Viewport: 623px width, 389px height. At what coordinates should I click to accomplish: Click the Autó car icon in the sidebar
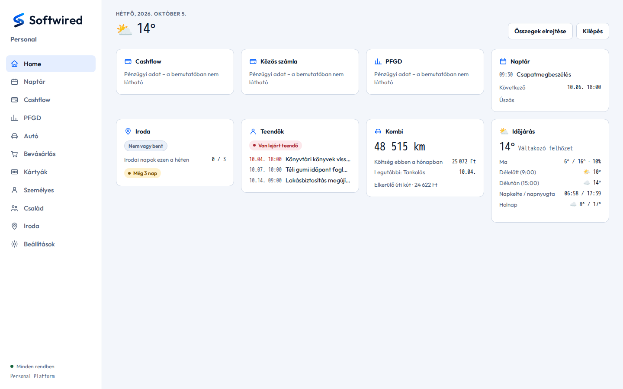coord(15,136)
